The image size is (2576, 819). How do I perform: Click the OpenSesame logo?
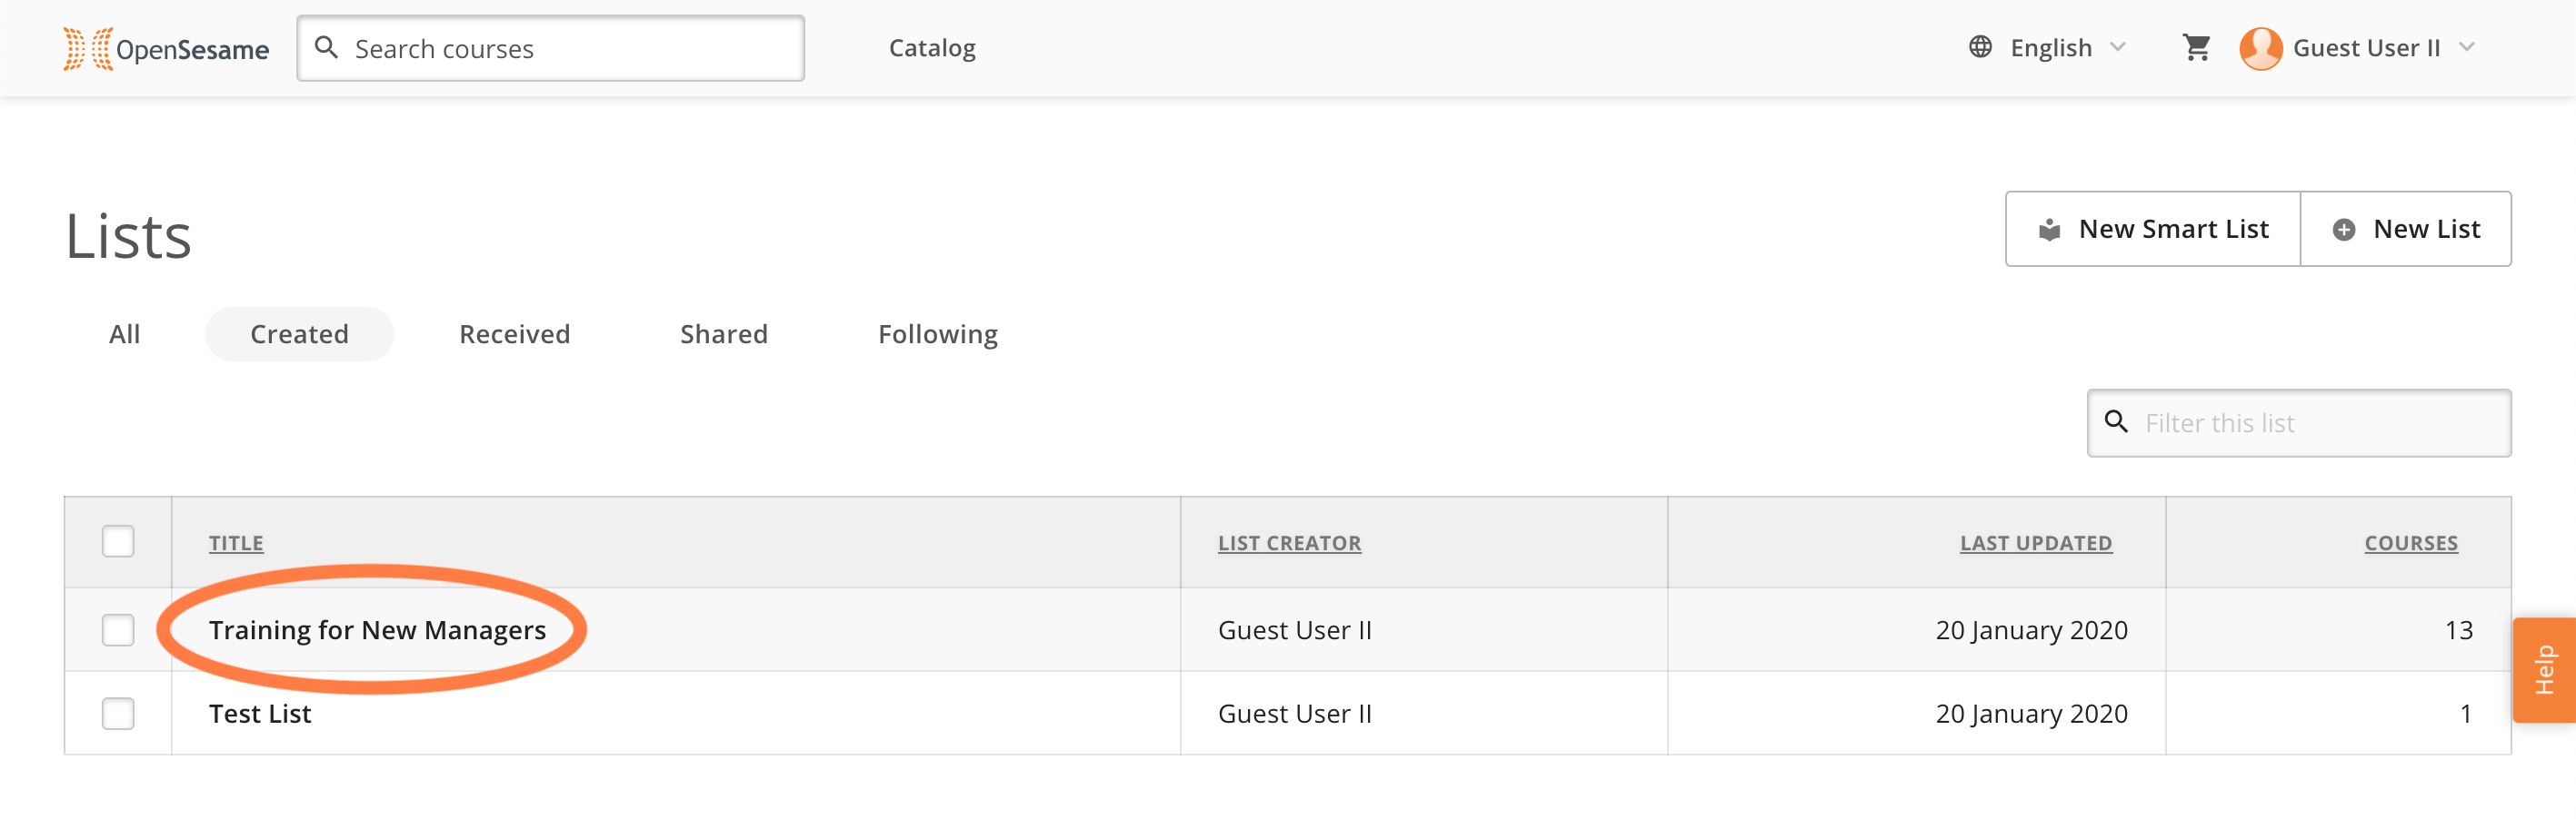click(x=166, y=49)
